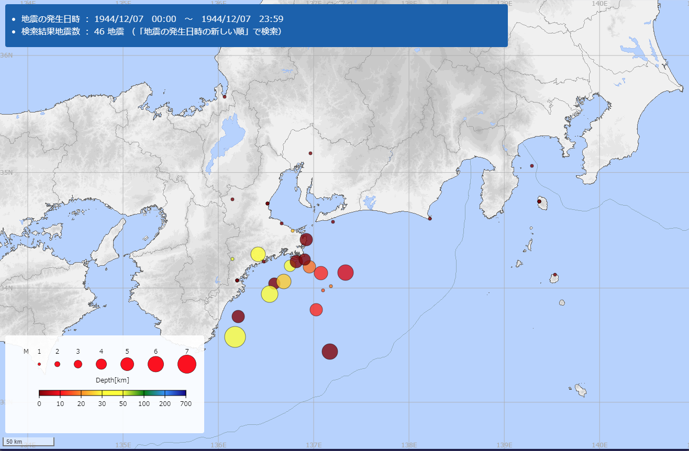689x451 pixels.
Task: Pick the dark red 0-10 km depth segment
Action: tap(50, 393)
